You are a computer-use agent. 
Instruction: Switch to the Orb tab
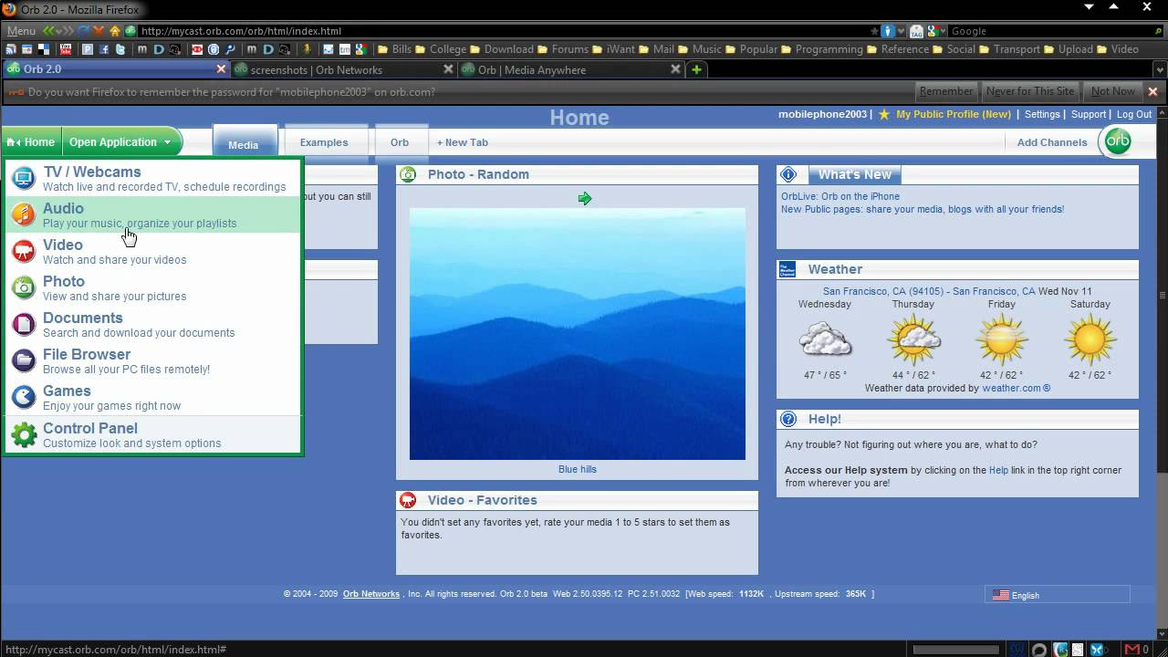[x=400, y=142]
